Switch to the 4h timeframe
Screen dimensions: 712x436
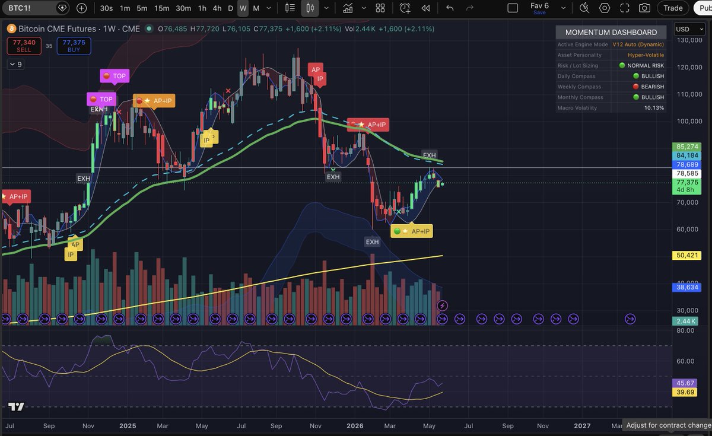[217, 8]
